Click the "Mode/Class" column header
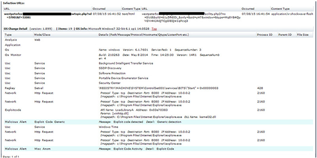This screenshot has height=158, width=317. pyautogui.click(x=43, y=35)
